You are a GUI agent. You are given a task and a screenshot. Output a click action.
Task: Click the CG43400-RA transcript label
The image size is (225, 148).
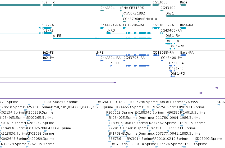[x=171, y=30]
